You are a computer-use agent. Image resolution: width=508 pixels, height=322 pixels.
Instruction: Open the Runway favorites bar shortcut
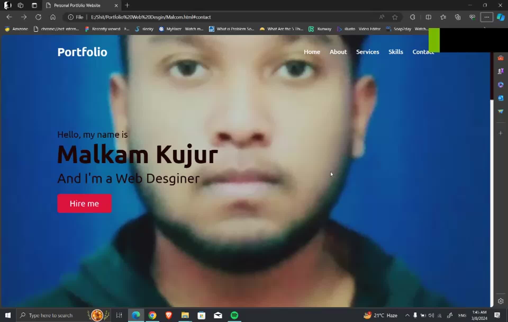320,29
